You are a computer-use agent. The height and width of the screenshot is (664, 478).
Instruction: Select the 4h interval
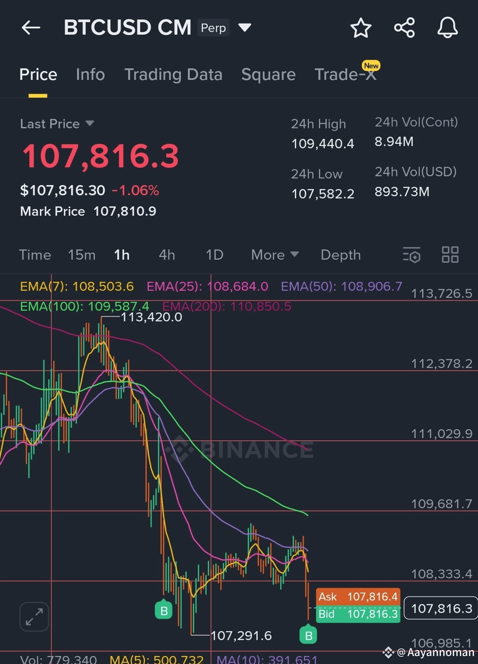point(167,255)
